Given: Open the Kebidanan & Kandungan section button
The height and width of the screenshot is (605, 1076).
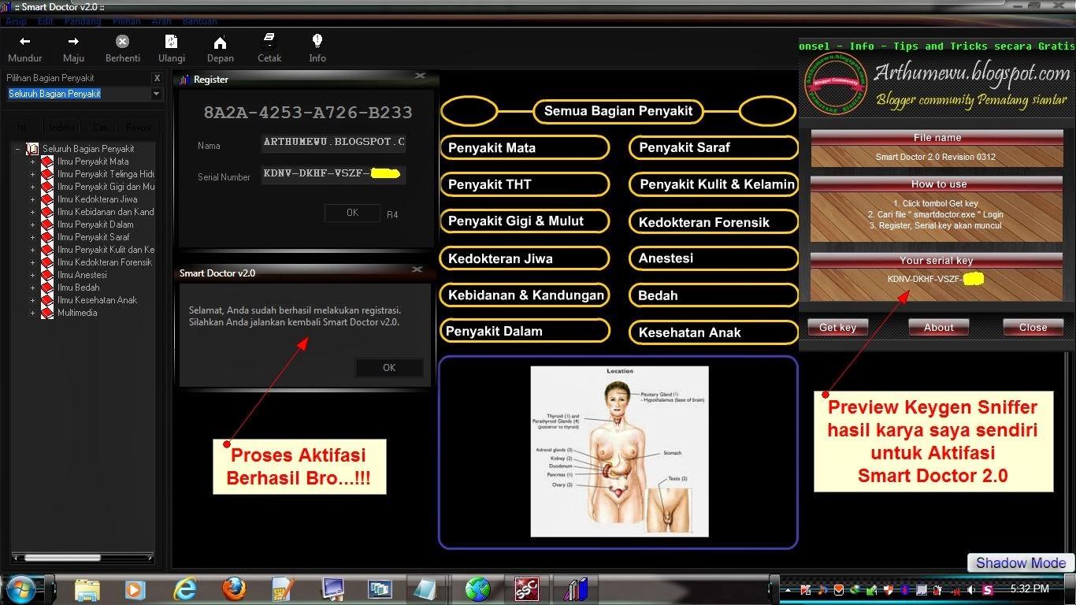Looking at the screenshot, I should (525, 295).
